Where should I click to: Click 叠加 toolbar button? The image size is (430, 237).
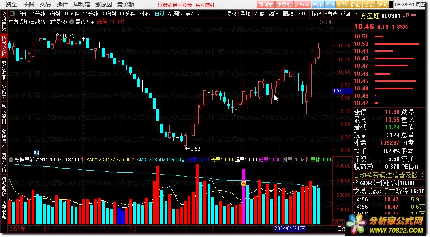click(246, 14)
